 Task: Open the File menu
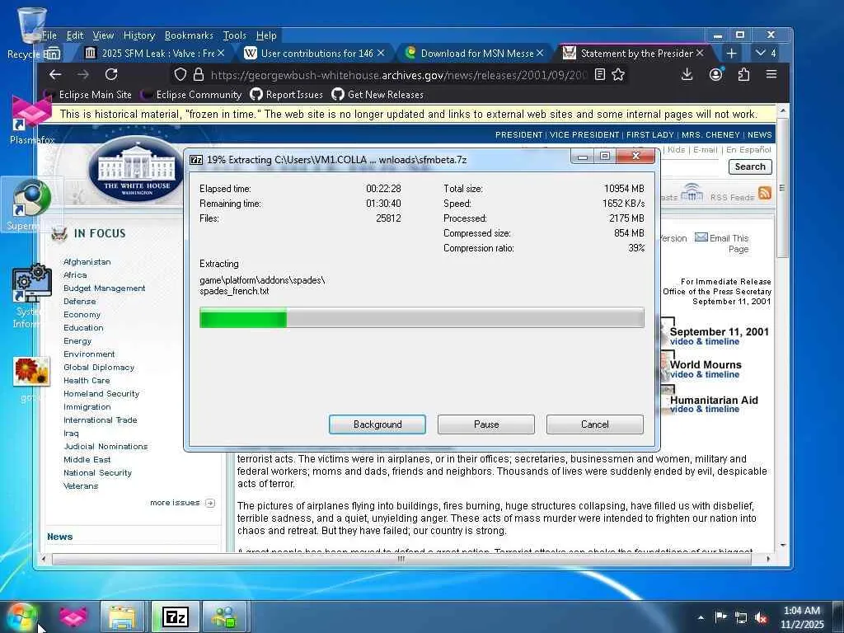click(49, 35)
